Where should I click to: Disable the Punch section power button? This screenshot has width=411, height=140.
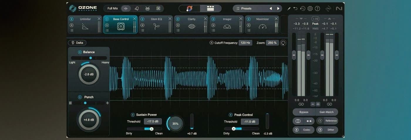click(x=80, y=97)
